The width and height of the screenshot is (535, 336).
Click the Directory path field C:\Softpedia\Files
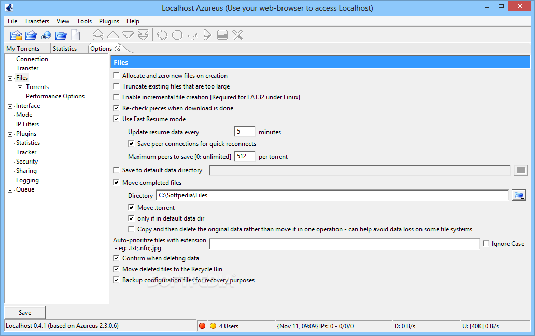pos(332,195)
